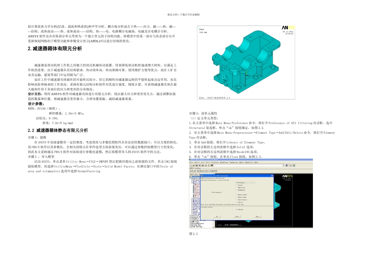Click Help button in Preferences dialog
The width and height of the screenshot is (367, 260).
pyautogui.click(x=257, y=216)
